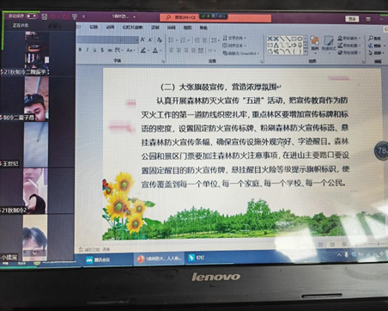Open the font size combo box
Screen dimensions: 388x311
point(131,40)
